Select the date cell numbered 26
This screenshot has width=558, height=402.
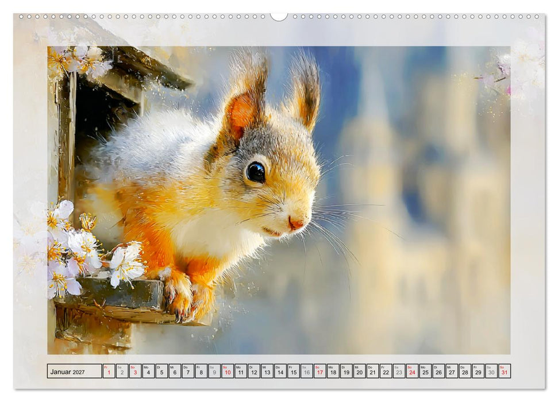[x=438, y=370]
